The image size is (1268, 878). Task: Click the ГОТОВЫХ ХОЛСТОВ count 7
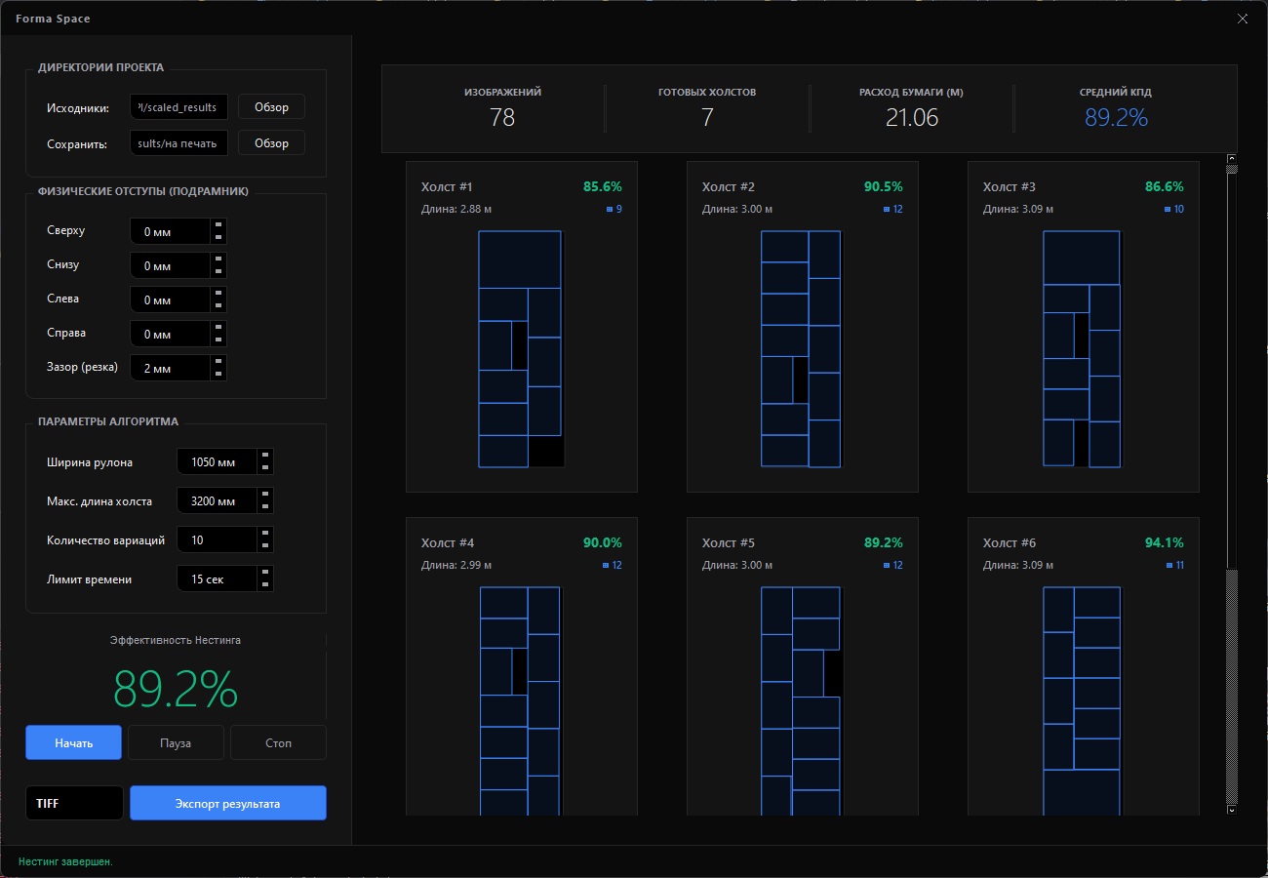707,118
